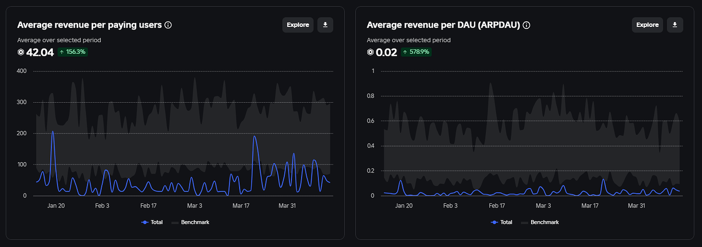Click the Mar 31 label on ARPDAU chart
Viewport: 702px width, 247px height.
point(636,205)
